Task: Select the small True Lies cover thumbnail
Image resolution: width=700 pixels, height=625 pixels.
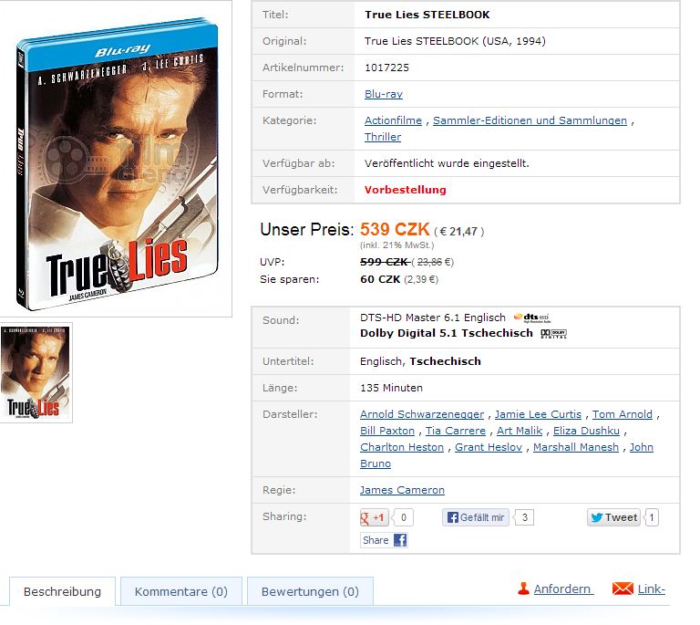Action: tap(36, 372)
